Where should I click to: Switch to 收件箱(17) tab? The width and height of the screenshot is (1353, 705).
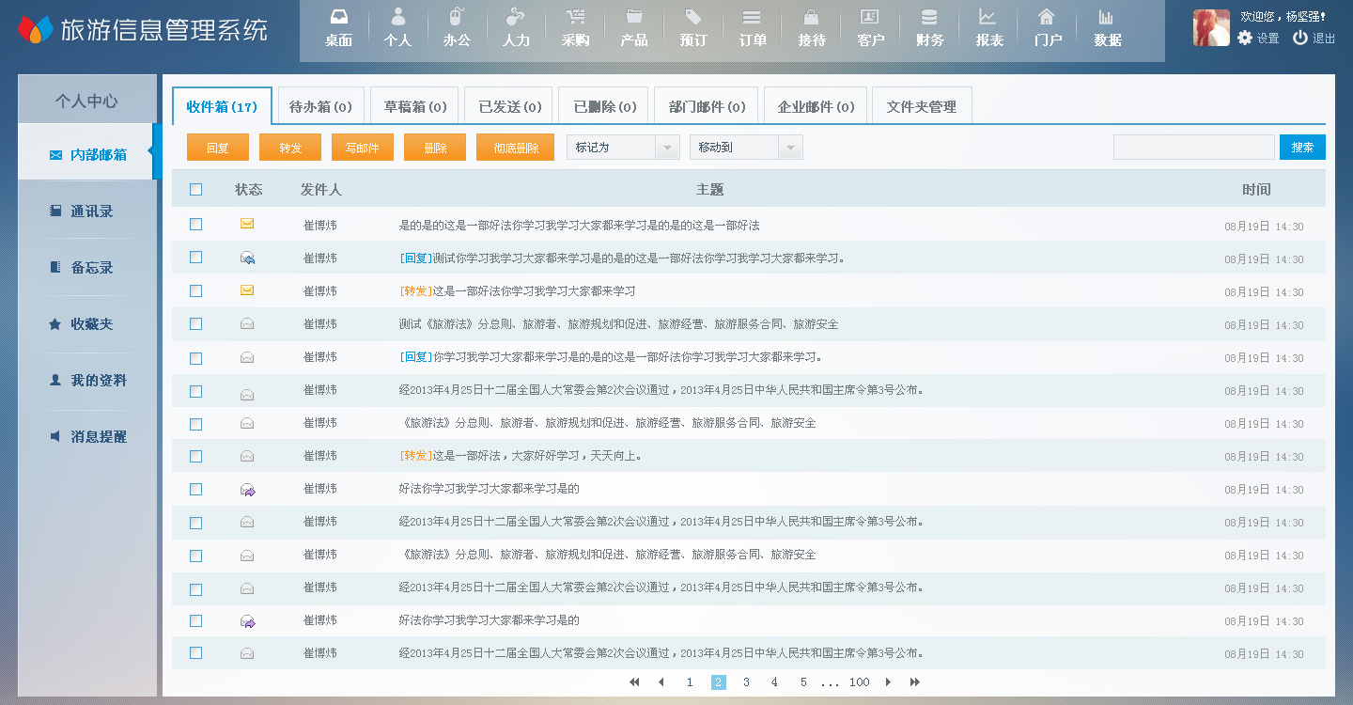click(222, 106)
